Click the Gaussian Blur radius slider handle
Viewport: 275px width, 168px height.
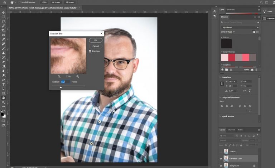click(x=61, y=87)
